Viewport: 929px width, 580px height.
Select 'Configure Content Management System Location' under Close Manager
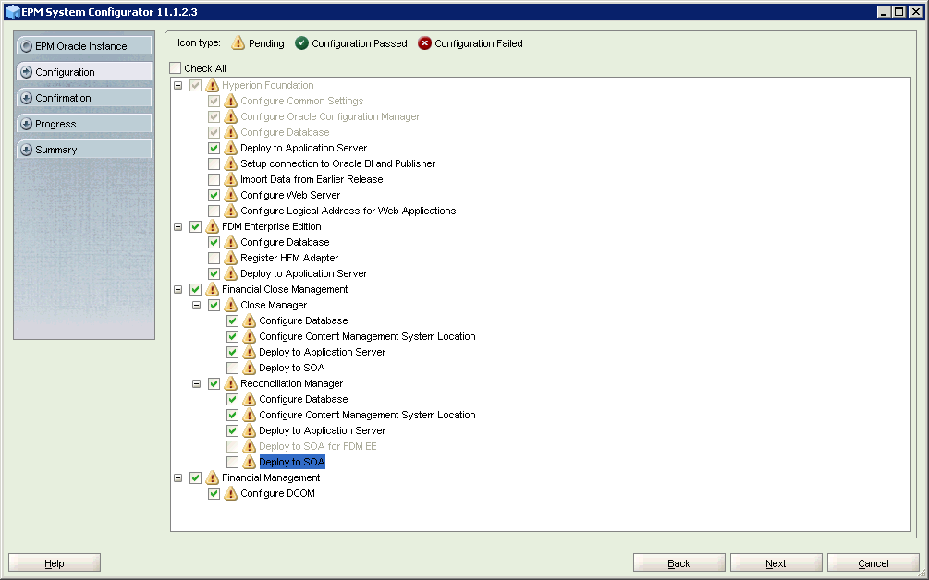(367, 337)
